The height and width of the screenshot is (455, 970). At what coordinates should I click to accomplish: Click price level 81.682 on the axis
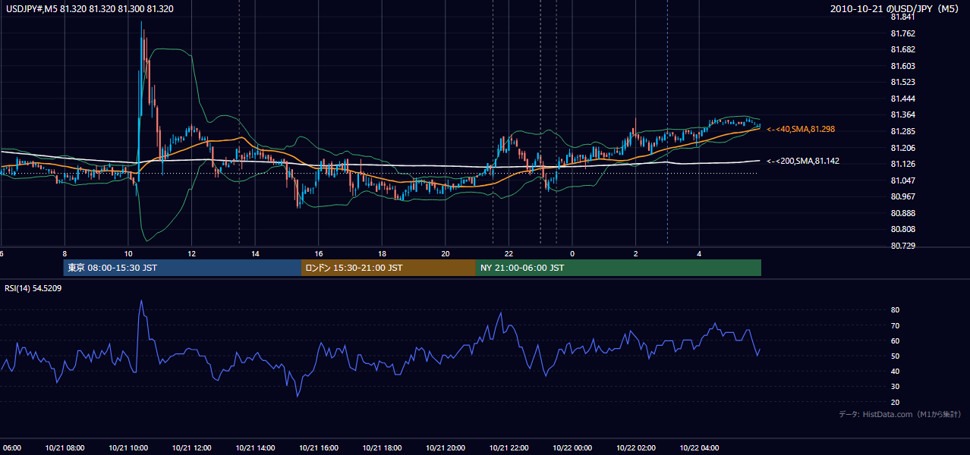[903, 49]
